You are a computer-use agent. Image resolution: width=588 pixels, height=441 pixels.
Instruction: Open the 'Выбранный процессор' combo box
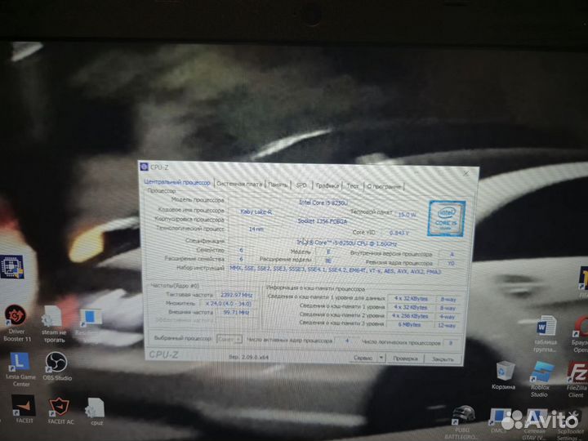point(229,339)
